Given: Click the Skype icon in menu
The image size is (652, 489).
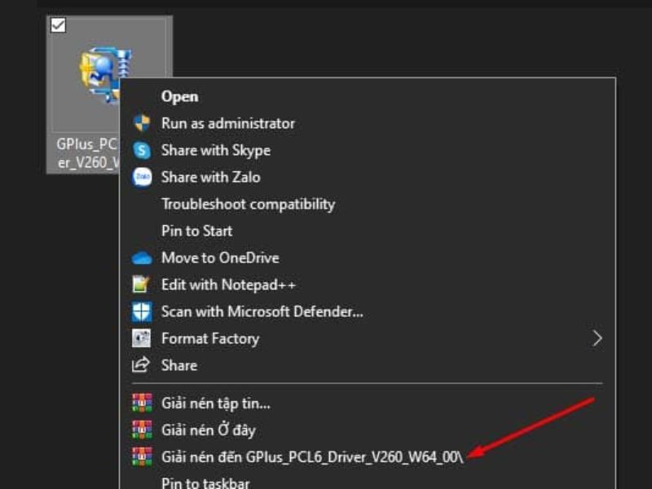Looking at the screenshot, I should point(142,150).
